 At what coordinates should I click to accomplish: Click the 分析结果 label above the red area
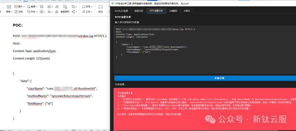(120, 85)
